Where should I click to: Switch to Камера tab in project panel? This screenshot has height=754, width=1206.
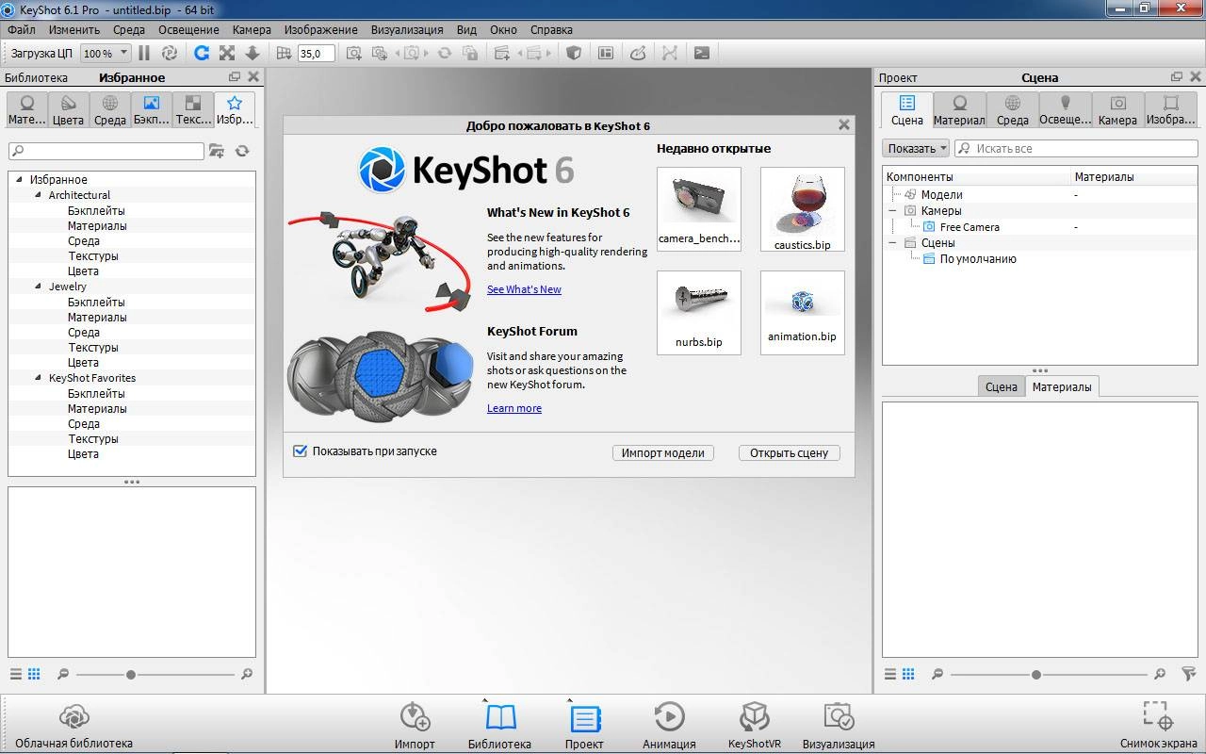1117,110
